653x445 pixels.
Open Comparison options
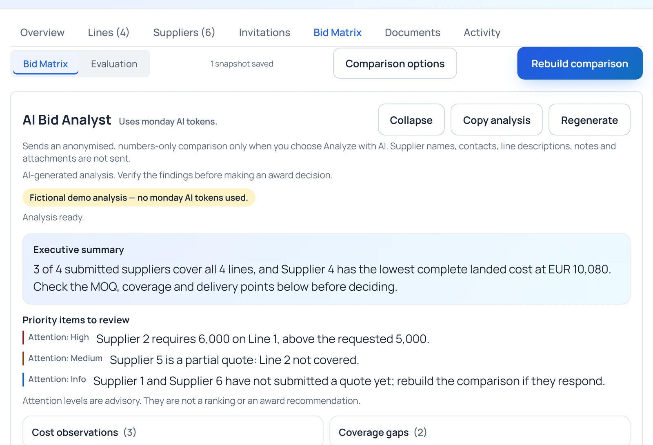pos(395,63)
